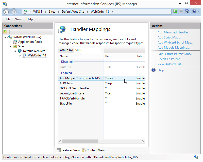This screenshot has height=162, width=203.
Task: Open the File menu
Action: click(8, 19)
